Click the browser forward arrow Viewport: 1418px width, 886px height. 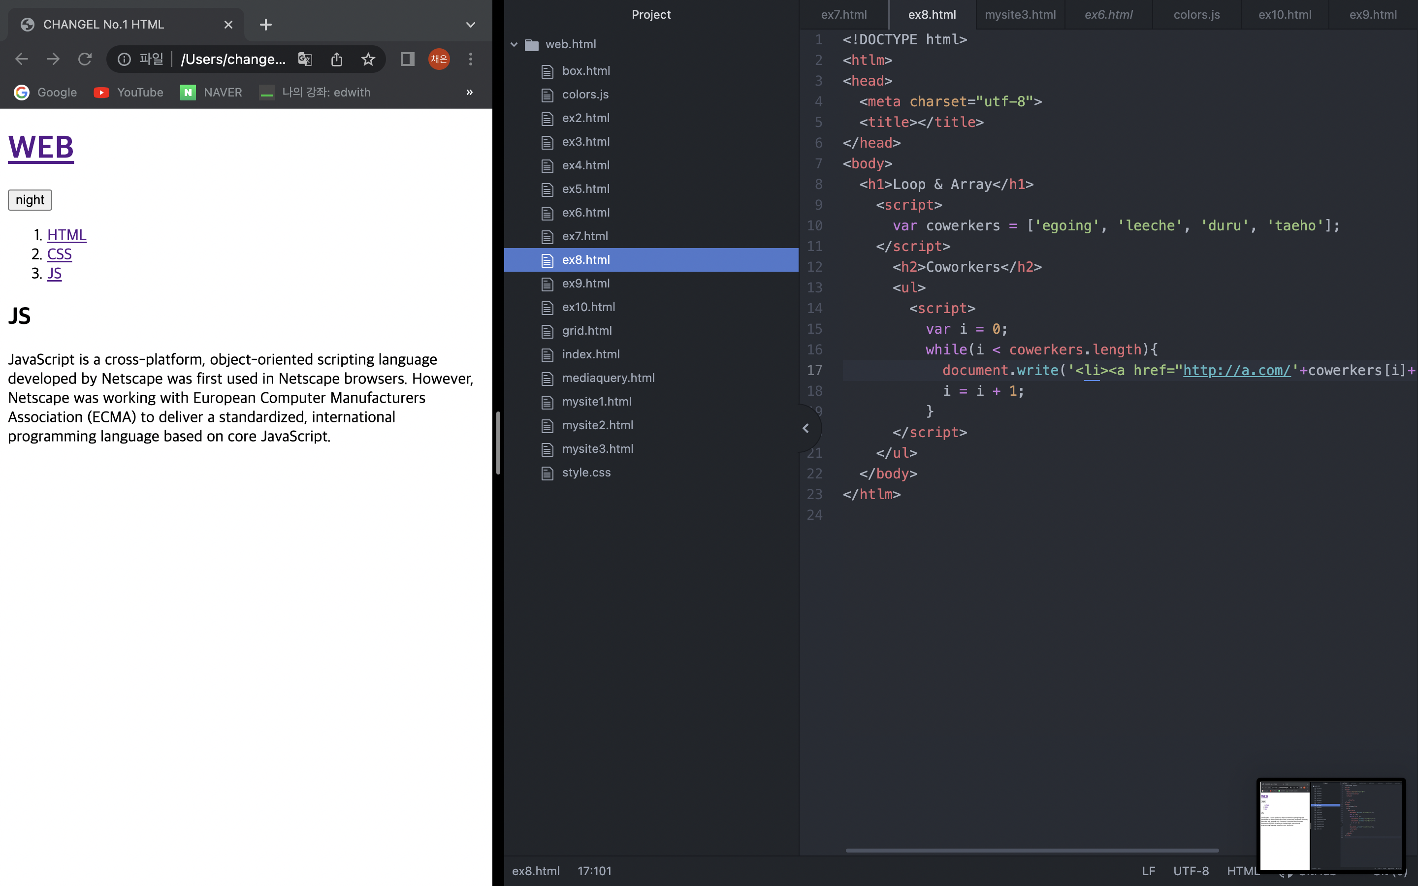pos(53,59)
